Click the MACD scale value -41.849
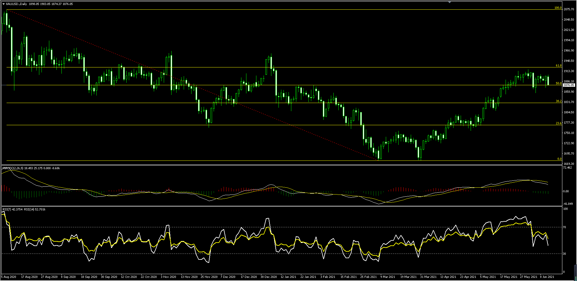Viewport: 577px width, 281px height. (x=568, y=204)
